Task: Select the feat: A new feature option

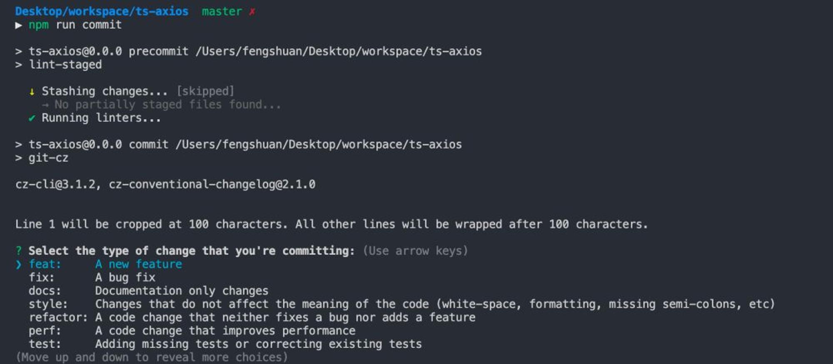Action: [105, 264]
